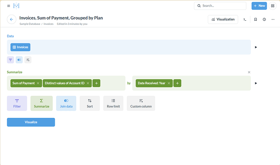Click the New button
The width and height of the screenshot is (280, 165).
[259, 6]
